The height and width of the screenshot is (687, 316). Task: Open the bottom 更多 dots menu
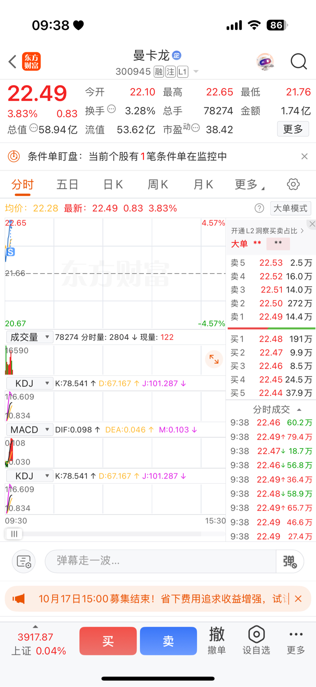click(296, 641)
